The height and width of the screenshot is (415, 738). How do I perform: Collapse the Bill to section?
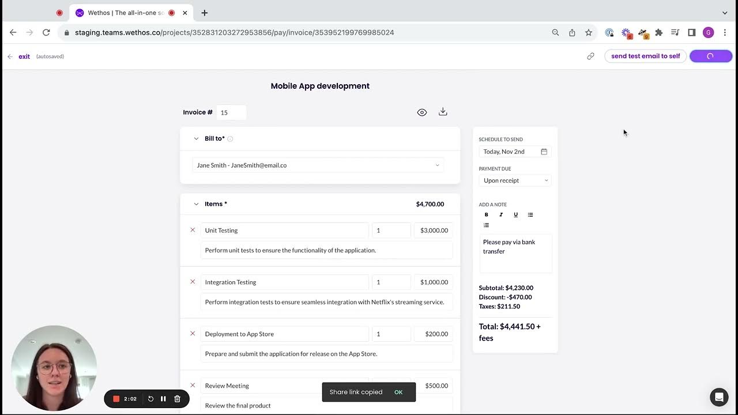(x=196, y=138)
